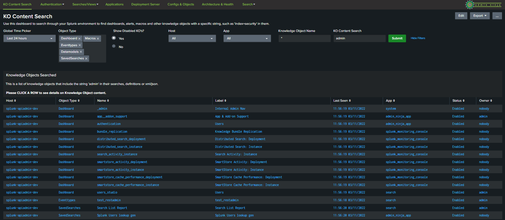The height and width of the screenshot is (220, 505).
Task: Click the app__addon_support name cell
Action: [x=112, y=117]
